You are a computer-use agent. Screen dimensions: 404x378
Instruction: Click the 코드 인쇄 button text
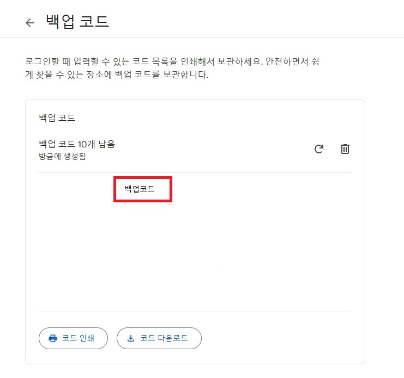point(78,338)
